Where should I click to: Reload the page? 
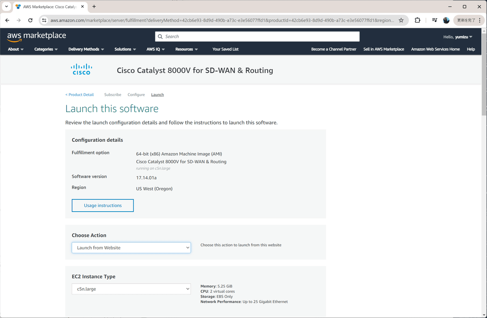[30, 20]
